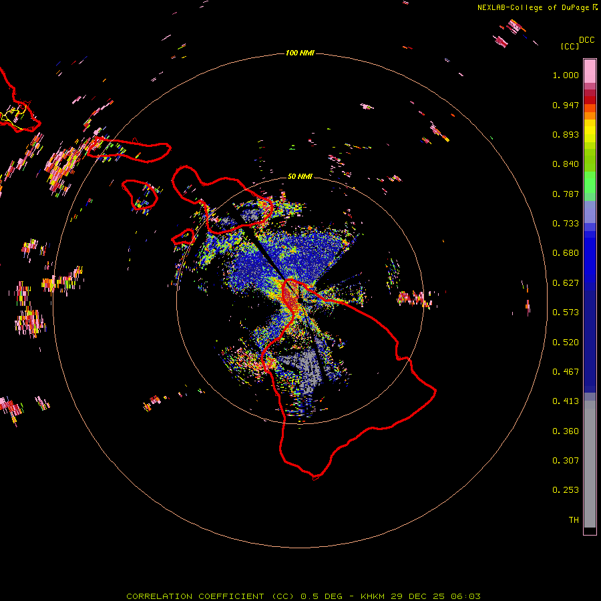Click the 0.947 scale value

click(x=566, y=105)
